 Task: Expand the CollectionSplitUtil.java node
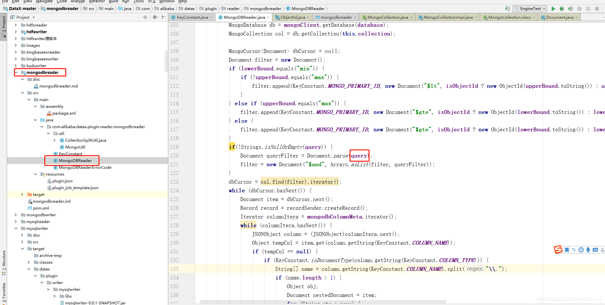[x=55, y=140]
